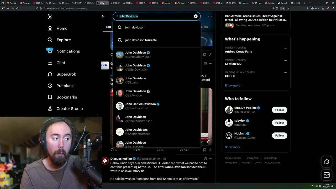Open John Daniel Davidson profile result

click(157, 106)
